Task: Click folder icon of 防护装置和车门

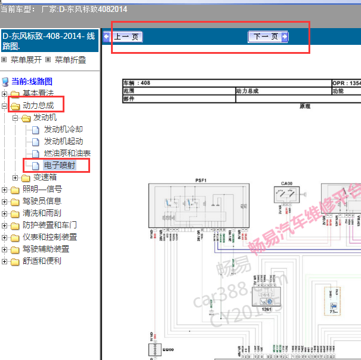Action: tap(15, 226)
